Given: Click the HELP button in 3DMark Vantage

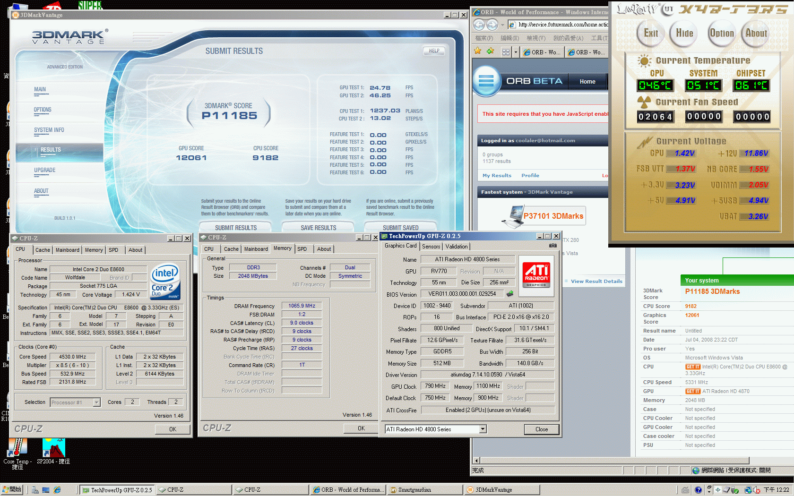Looking at the screenshot, I should click(434, 51).
